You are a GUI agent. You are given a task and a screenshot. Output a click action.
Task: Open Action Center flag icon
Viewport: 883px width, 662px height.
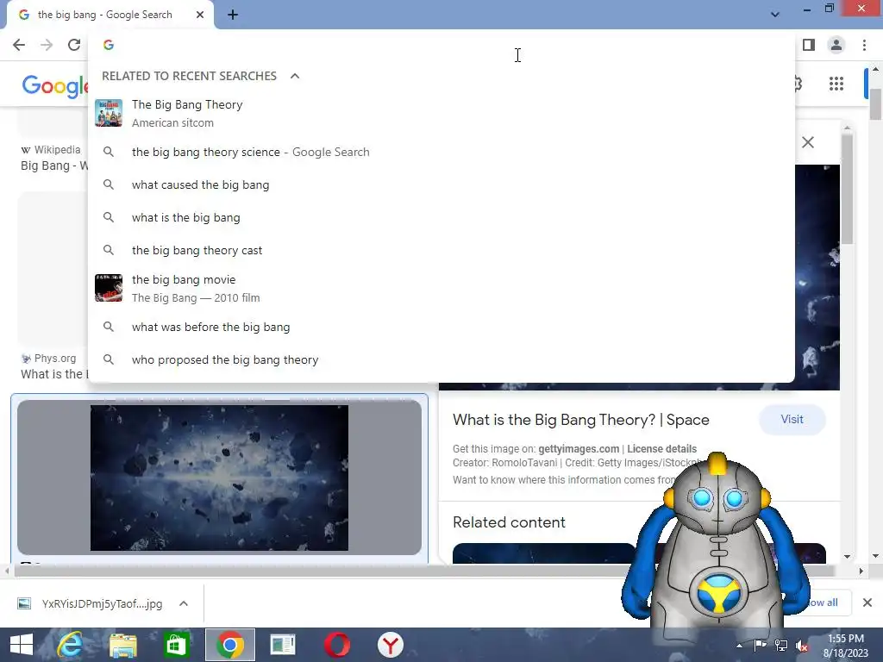pos(760,645)
